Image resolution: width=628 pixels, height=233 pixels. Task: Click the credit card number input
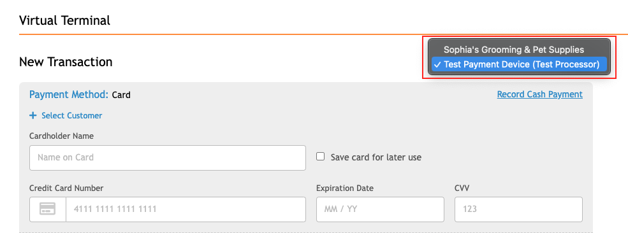186,209
